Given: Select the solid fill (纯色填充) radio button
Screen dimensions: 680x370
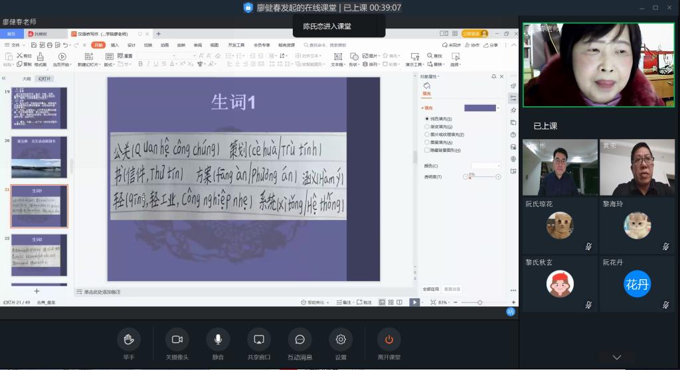Looking at the screenshot, I should point(427,119).
